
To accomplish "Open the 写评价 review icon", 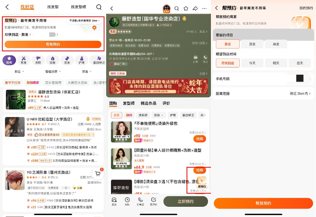I will pyautogui.click(x=154, y=201).
